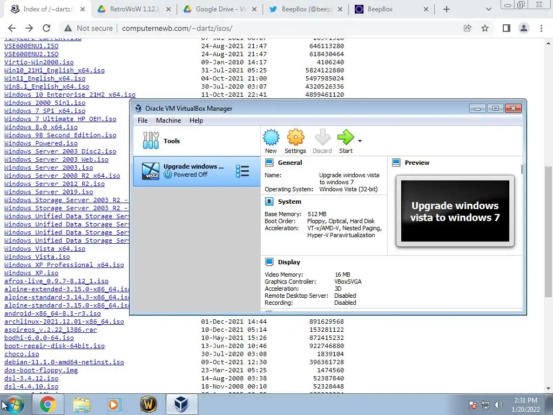Open VSE600ENU1.ISO link

pos(31,46)
